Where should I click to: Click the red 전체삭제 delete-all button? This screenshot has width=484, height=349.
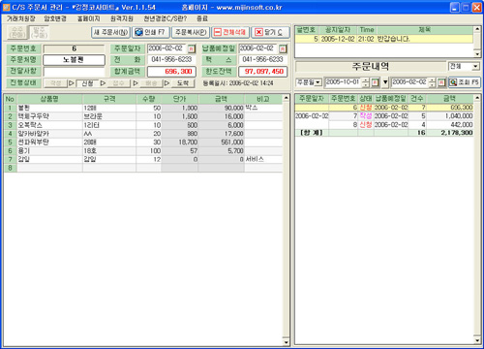pos(230,32)
